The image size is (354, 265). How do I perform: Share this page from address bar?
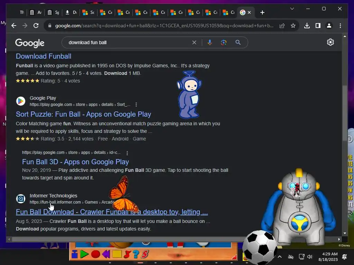(x=282, y=26)
